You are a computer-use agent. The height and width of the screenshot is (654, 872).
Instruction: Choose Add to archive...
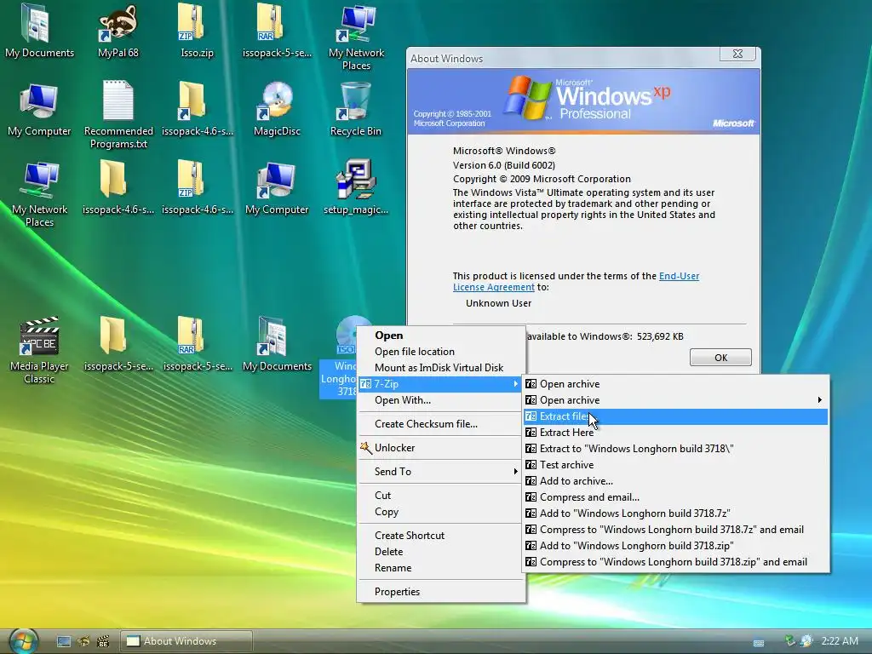[x=675, y=481]
